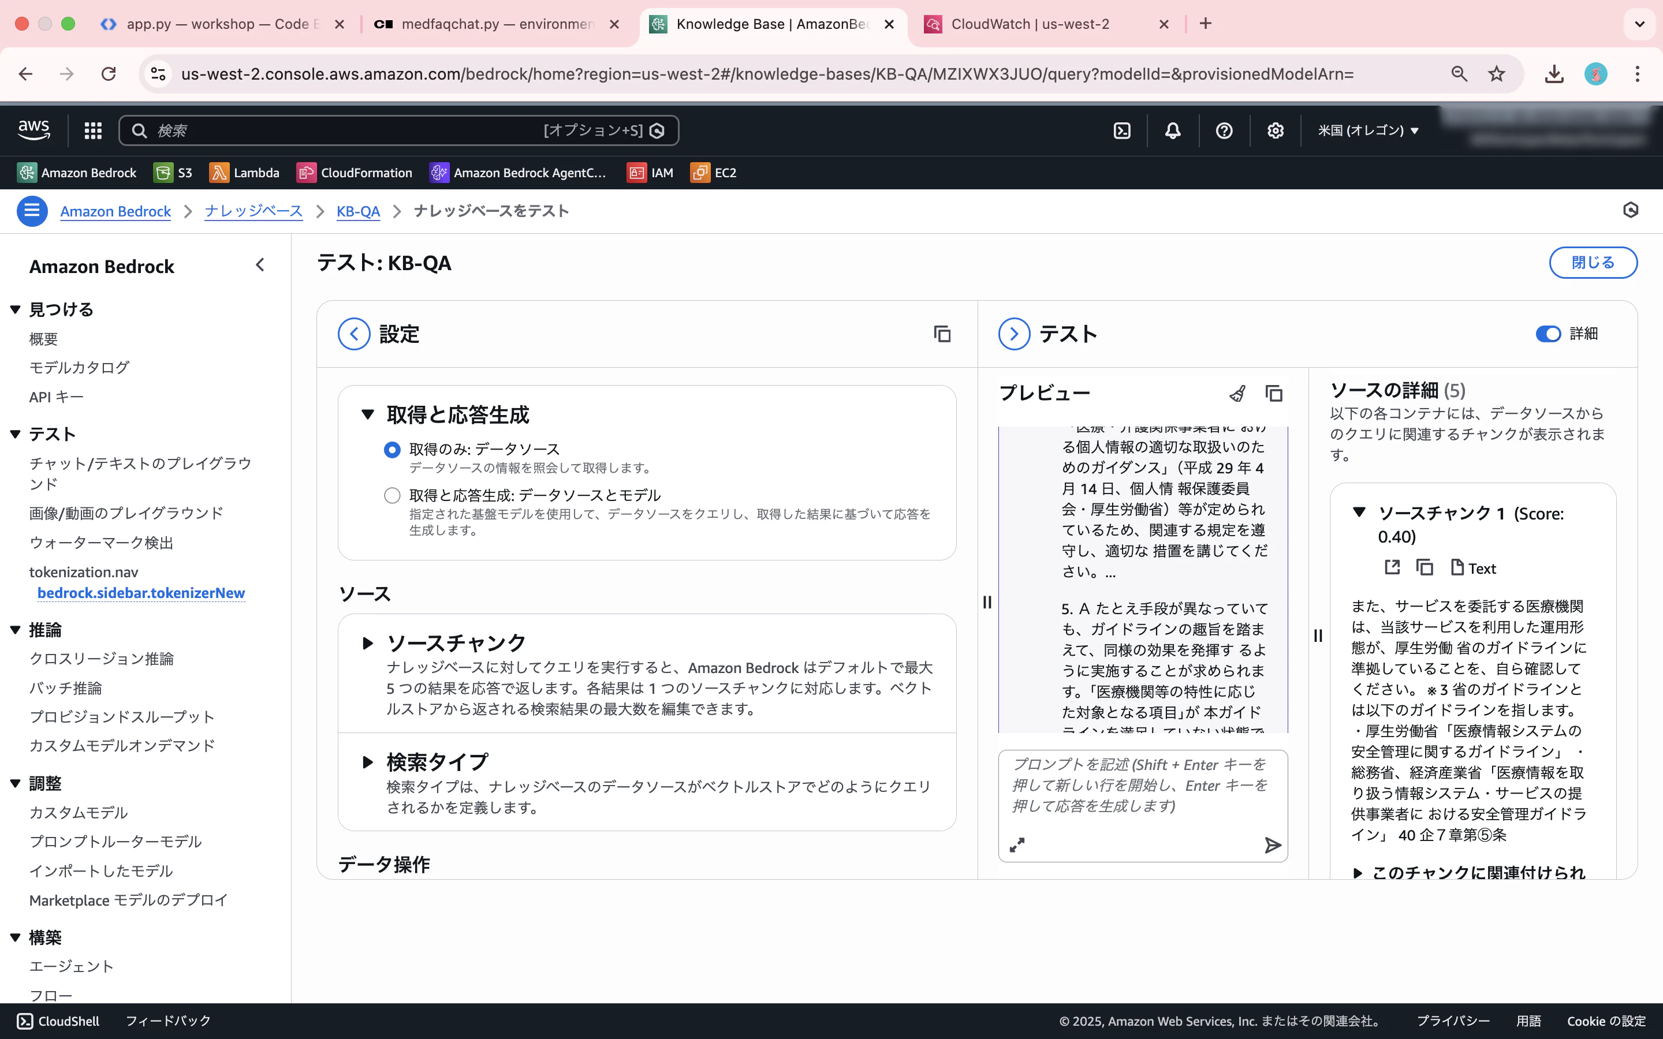The height and width of the screenshot is (1039, 1663).
Task: Open モデルカタログ in the sidebar
Action: [x=79, y=368]
